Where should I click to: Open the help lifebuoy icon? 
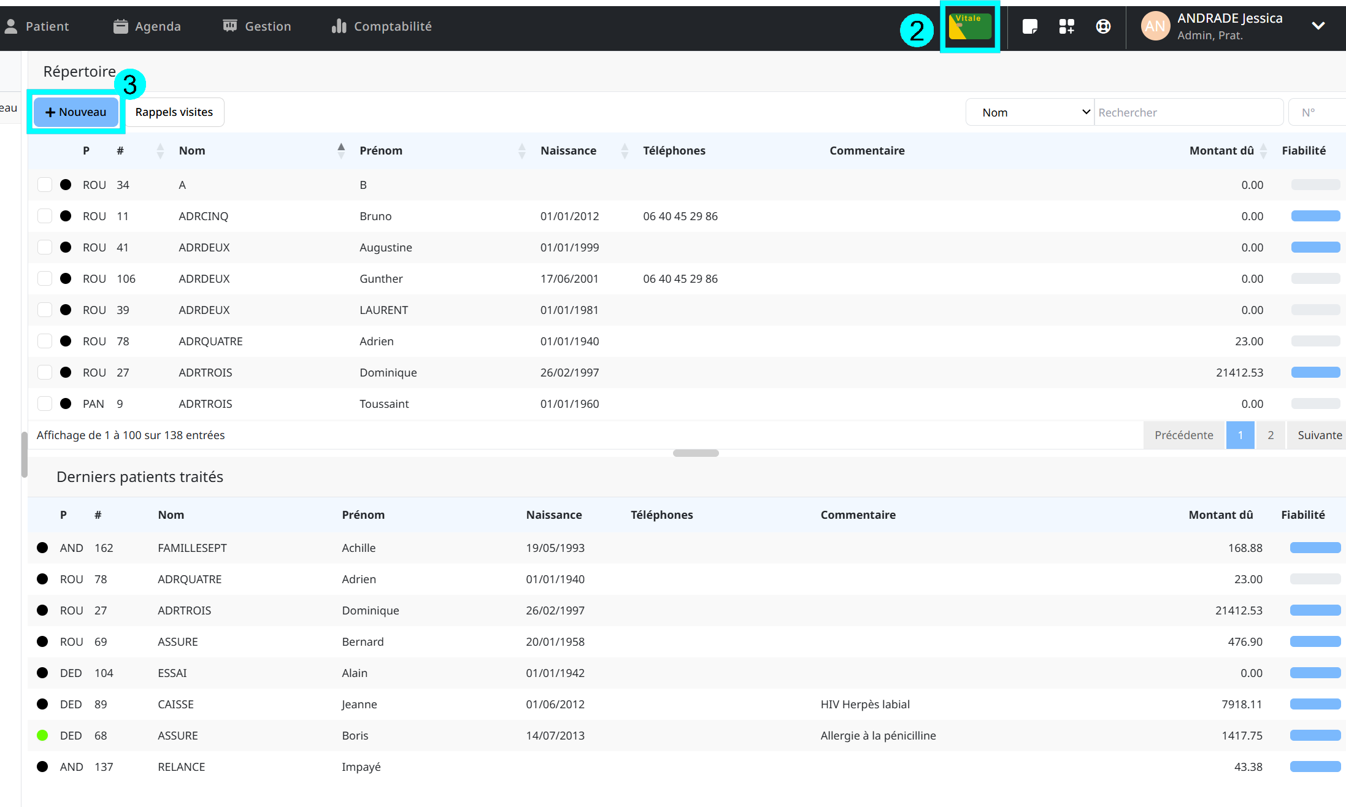[1103, 26]
